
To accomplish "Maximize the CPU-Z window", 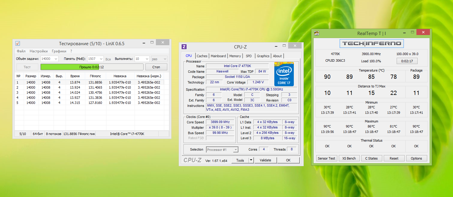I will click(284, 46).
